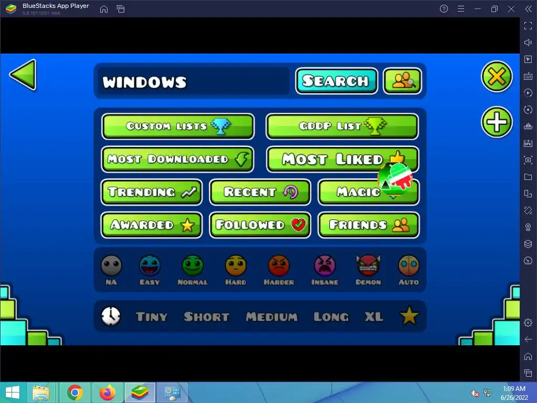The image size is (537, 403).
Task: Toggle star rated filter
Action: (x=409, y=315)
